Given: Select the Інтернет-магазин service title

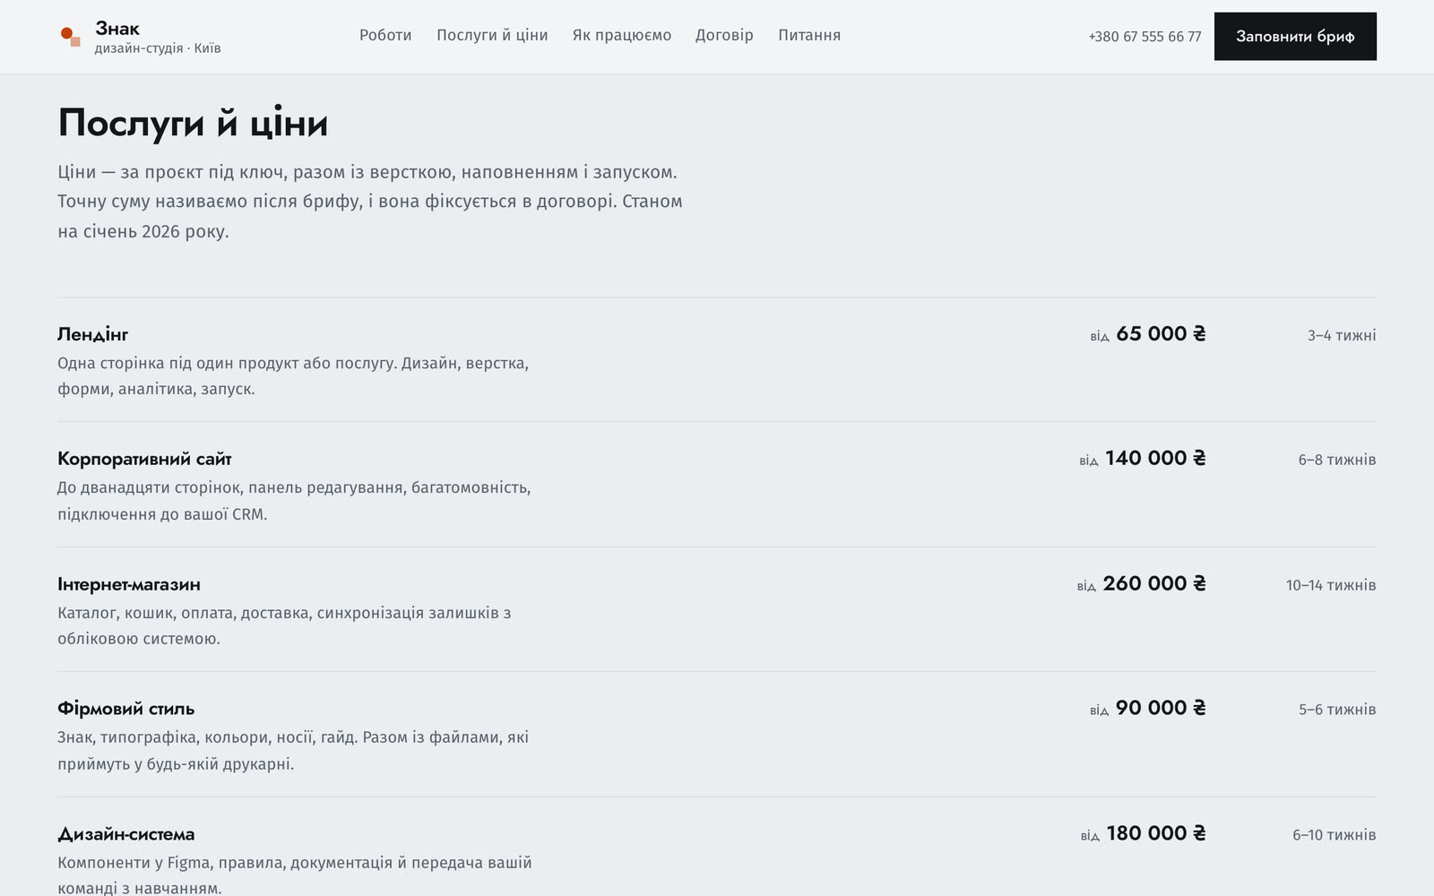Looking at the screenshot, I should 129,584.
